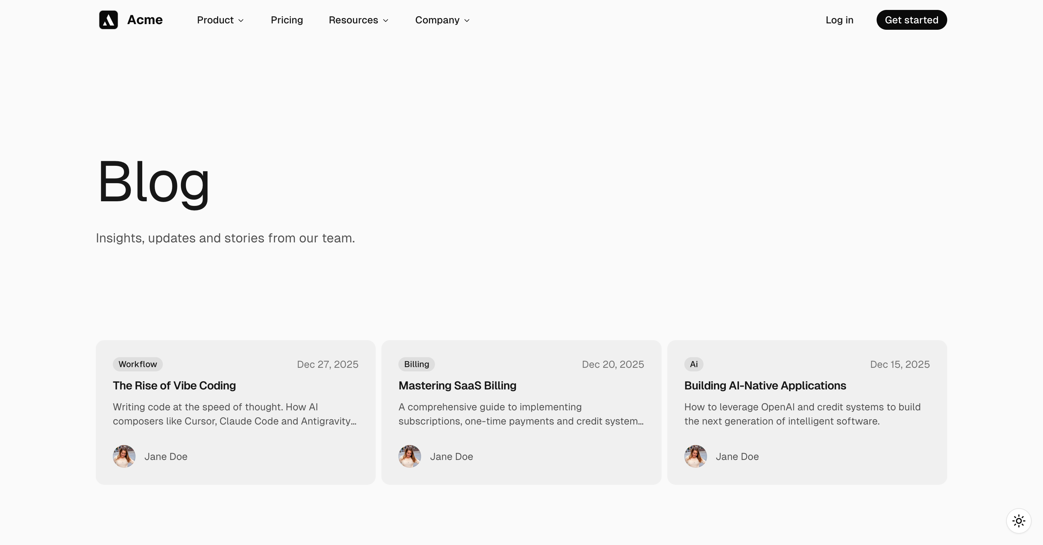
Task: Click the Blog page heading
Action: (154, 181)
